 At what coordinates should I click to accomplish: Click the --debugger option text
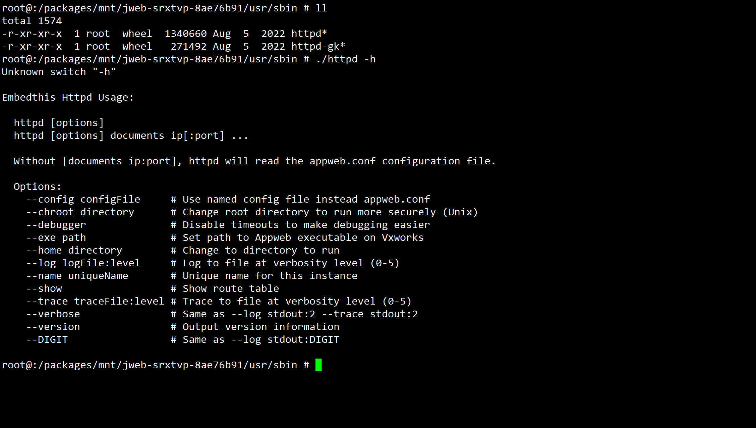click(56, 225)
